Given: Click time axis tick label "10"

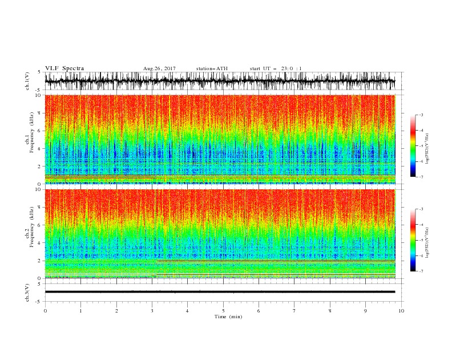Looking at the screenshot, I should click(401, 311).
